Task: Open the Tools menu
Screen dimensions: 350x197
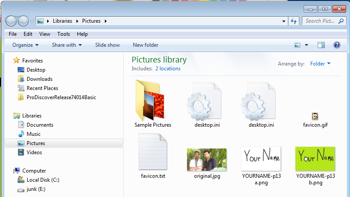Action: pyautogui.click(x=64, y=34)
